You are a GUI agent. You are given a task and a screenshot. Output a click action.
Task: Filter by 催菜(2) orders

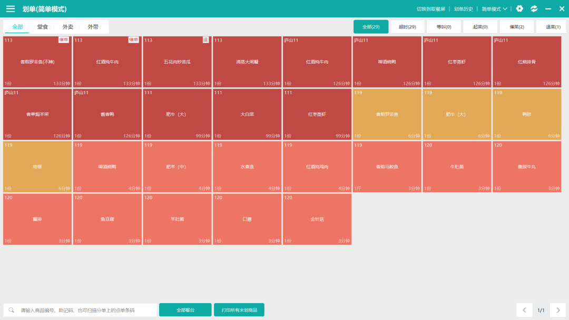pyautogui.click(x=516, y=27)
